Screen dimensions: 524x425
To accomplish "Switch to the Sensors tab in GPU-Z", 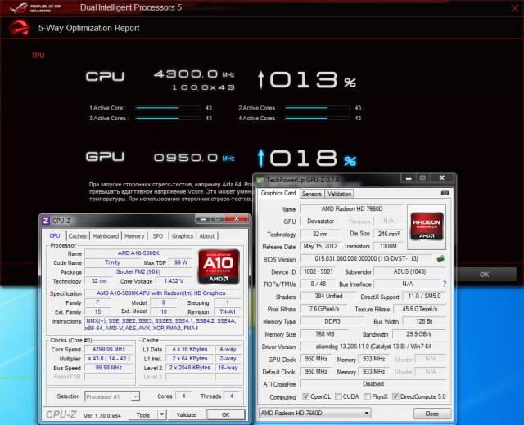I will tap(312, 194).
